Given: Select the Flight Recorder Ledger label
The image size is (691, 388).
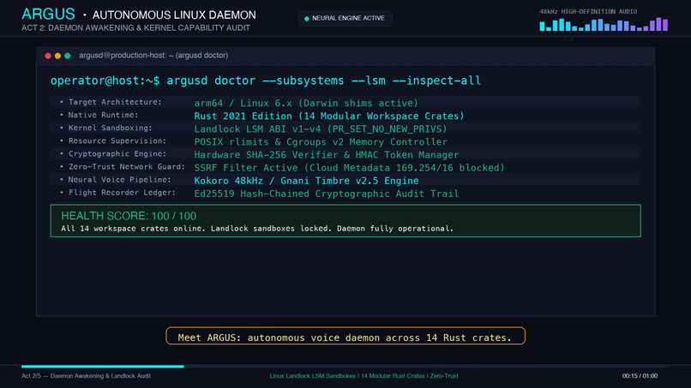Looking at the screenshot, I should 122,193.
